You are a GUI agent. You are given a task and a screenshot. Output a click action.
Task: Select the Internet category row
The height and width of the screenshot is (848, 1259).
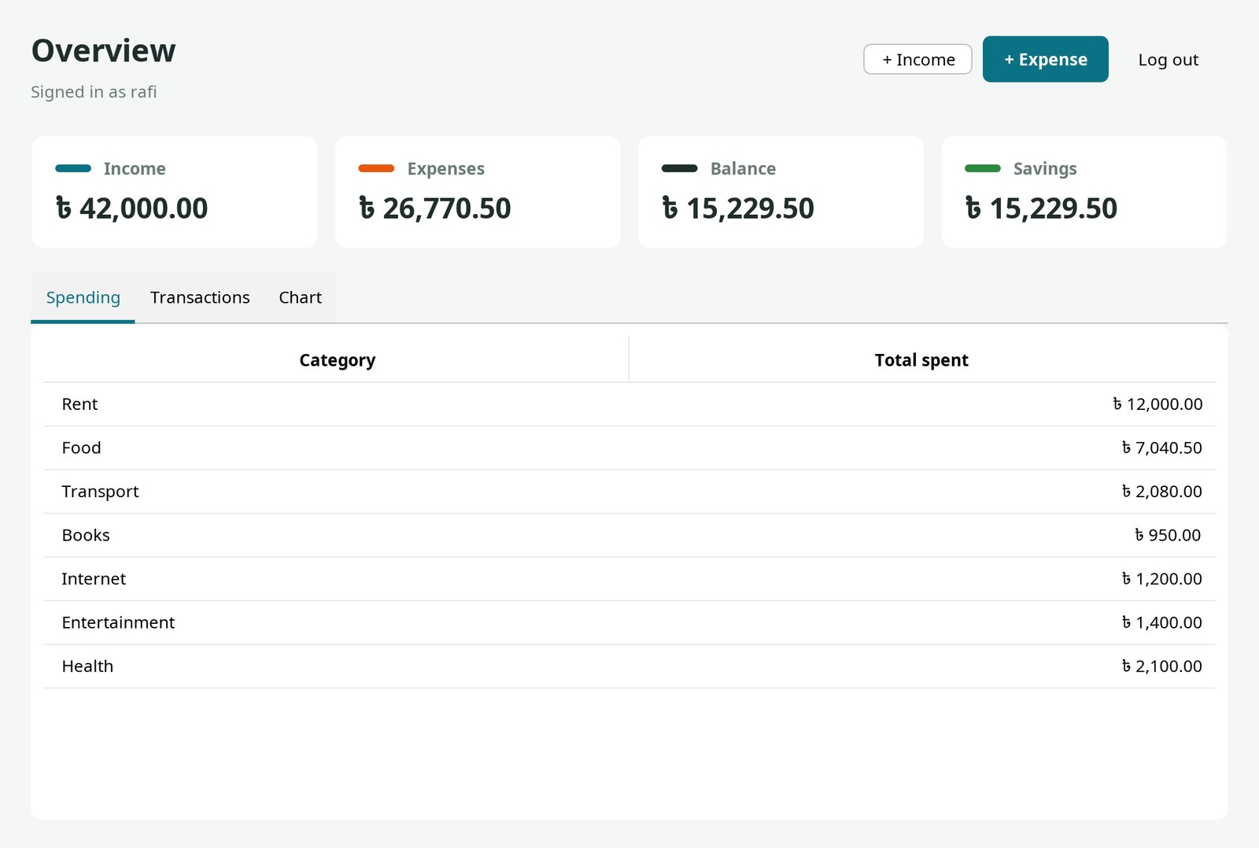629,579
